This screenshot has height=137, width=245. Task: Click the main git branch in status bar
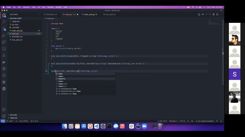coord(10,121)
